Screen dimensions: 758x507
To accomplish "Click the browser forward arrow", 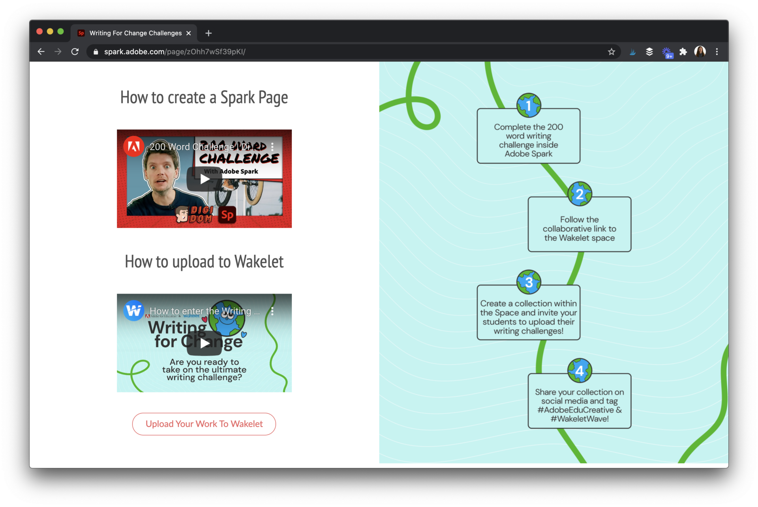I will pyautogui.click(x=58, y=52).
